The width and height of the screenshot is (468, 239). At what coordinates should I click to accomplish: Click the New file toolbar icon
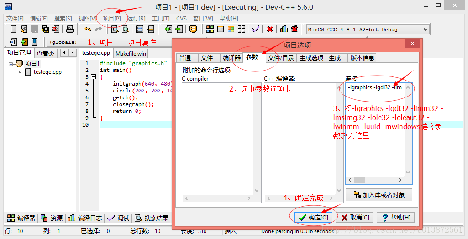tap(13, 29)
